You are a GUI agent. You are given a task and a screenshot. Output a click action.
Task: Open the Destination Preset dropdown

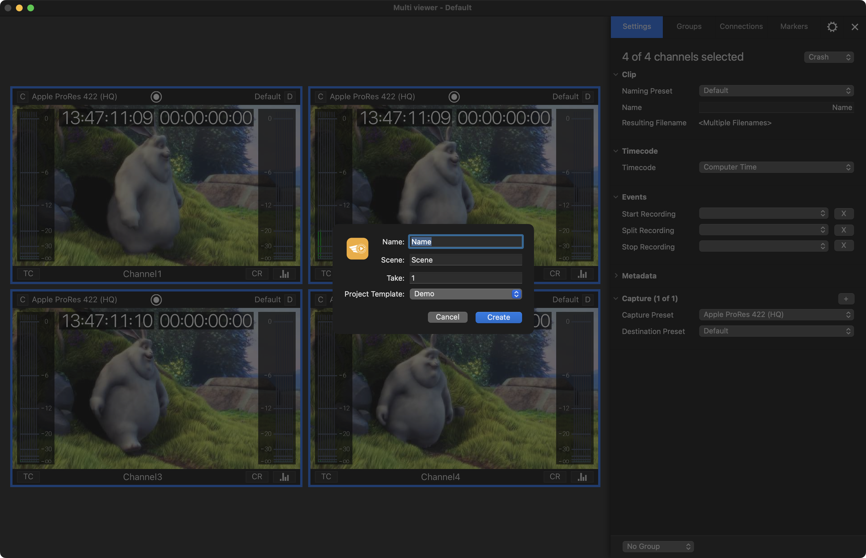point(776,331)
